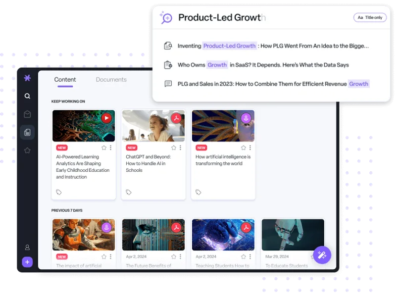Image resolution: width=396 pixels, height=297 pixels.
Task: Open three-dot menu on How artificial intelligence card
Action: click(x=250, y=148)
